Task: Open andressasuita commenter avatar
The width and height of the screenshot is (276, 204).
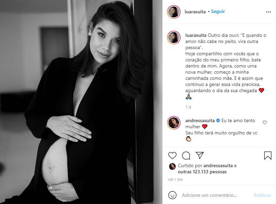Action: tap(174, 123)
